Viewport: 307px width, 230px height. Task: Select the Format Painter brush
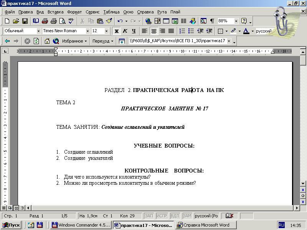[x=109, y=21]
